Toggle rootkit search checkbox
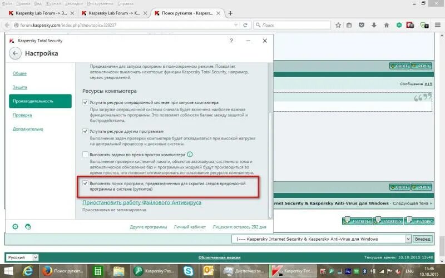This screenshot has height=278, width=445. (85, 183)
